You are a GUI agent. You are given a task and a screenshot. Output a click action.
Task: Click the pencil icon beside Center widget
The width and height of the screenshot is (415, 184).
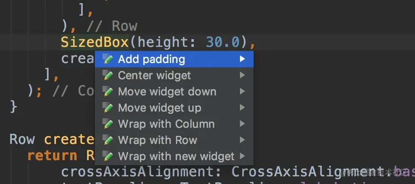coord(108,75)
